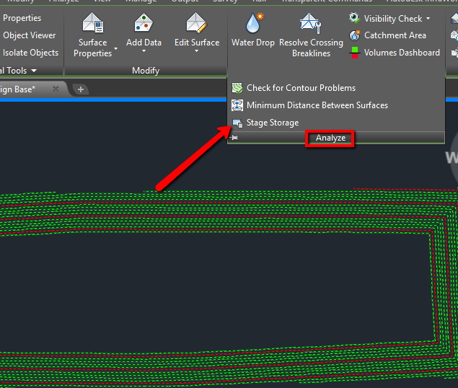Click the Analyze panel title
Screen dimensions: 458x388
coord(330,138)
